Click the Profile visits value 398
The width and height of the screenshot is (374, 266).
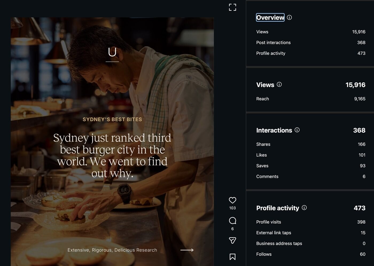pyautogui.click(x=361, y=222)
